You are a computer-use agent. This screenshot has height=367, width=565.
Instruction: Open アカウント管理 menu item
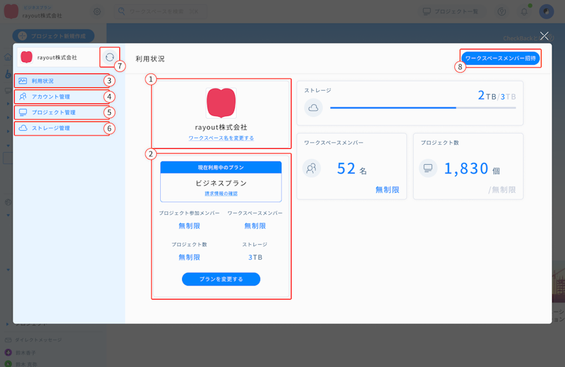pyautogui.click(x=61, y=97)
